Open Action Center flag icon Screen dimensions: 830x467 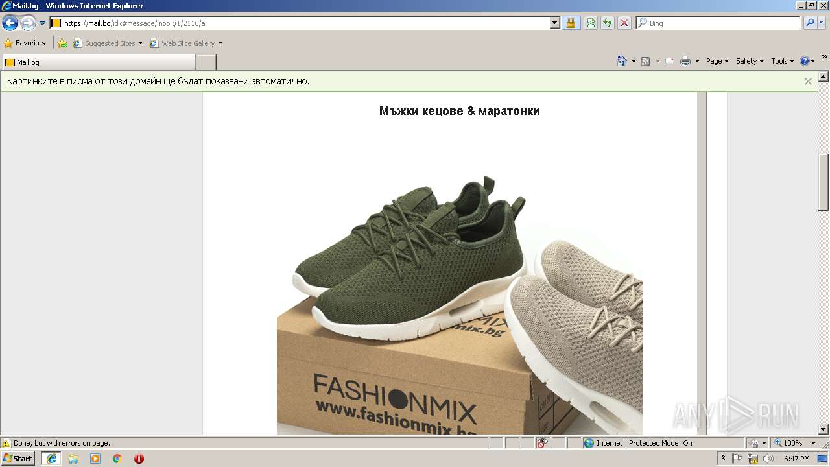(x=737, y=458)
